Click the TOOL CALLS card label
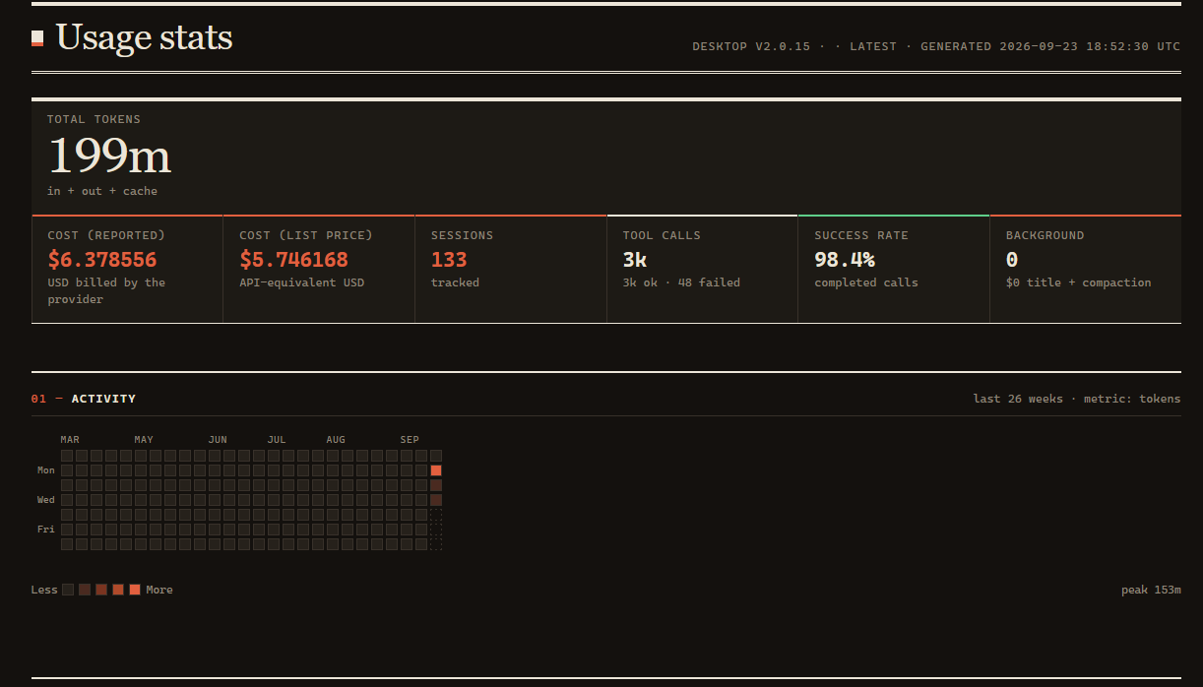The image size is (1203, 687). click(662, 235)
